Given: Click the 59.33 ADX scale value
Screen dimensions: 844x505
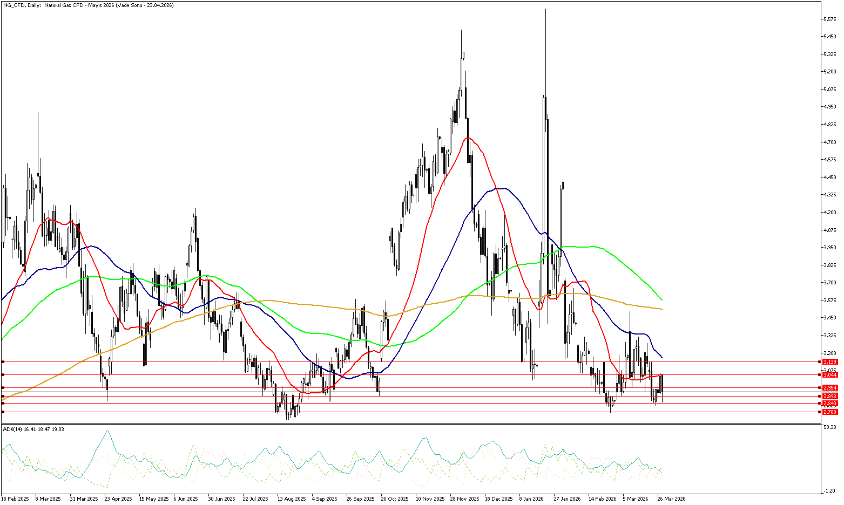Looking at the screenshot, I should [x=831, y=427].
